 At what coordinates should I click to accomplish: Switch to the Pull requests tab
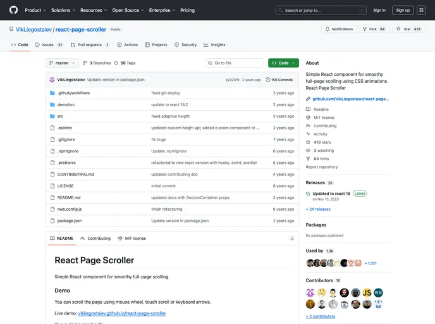[x=90, y=45]
